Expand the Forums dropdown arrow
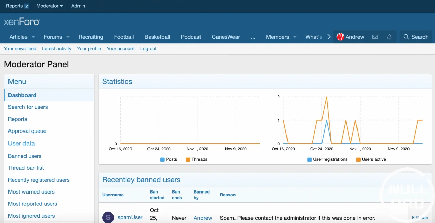435x223 pixels. tap(68, 37)
